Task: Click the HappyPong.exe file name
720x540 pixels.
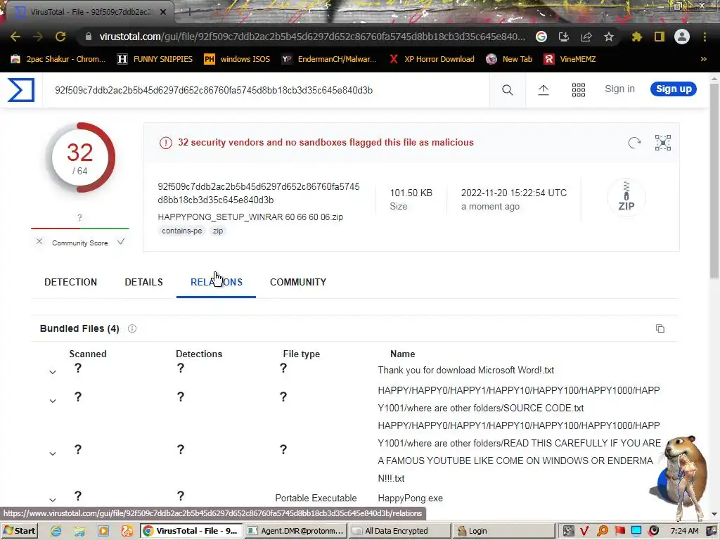Action: click(410, 499)
